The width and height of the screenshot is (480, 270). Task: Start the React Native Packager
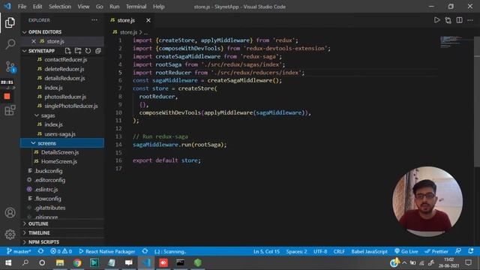106,251
